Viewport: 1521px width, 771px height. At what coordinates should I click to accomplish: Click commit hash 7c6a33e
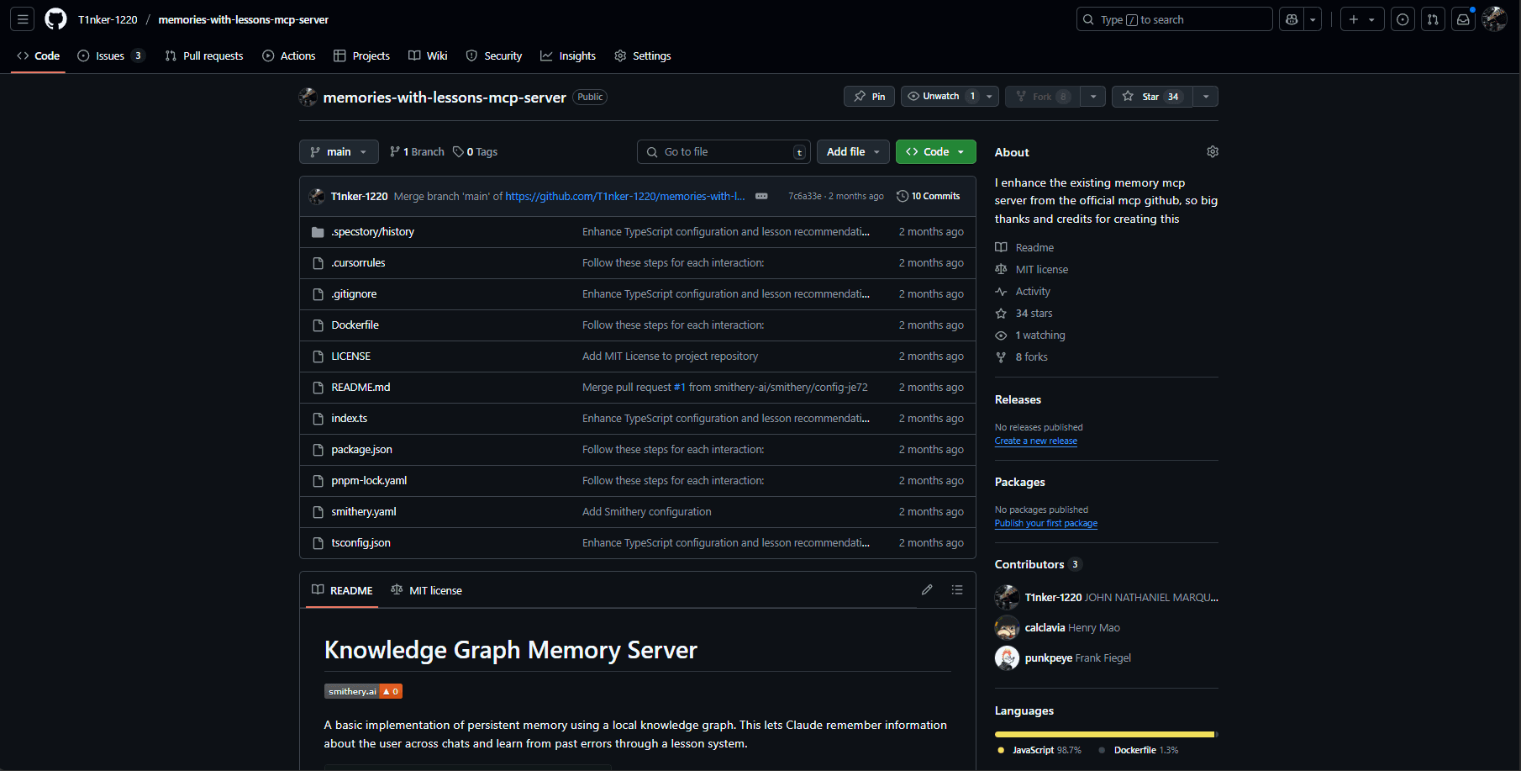tap(804, 196)
